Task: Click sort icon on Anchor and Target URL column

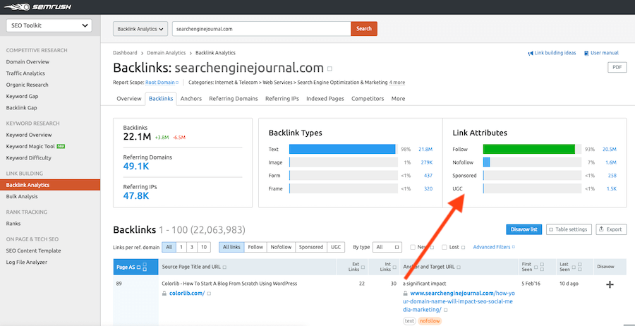Action: tap(459, 267)
